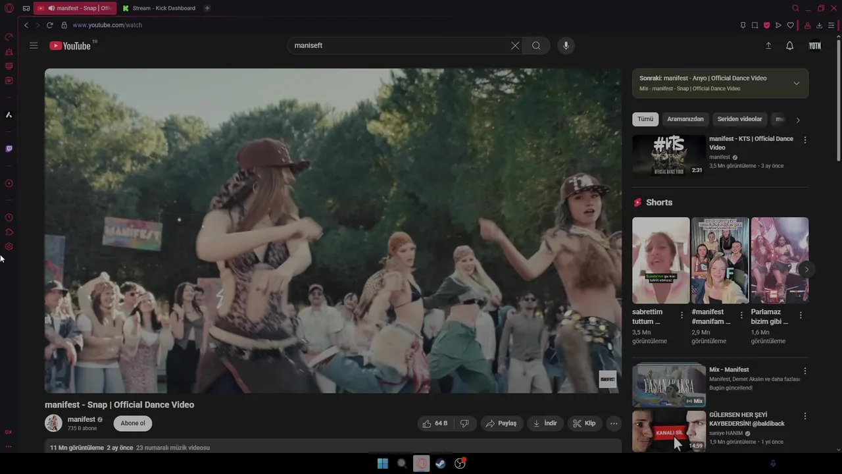Screen dimensions: 842x474
Task: Select the Aramanızdan filter chip
Action: click(x=685, y=119)
